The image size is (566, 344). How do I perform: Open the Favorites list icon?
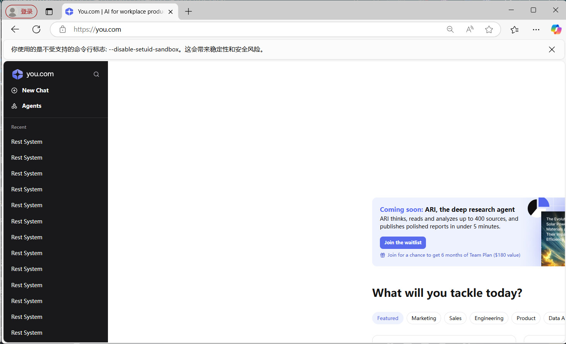(x=515, y=29)
